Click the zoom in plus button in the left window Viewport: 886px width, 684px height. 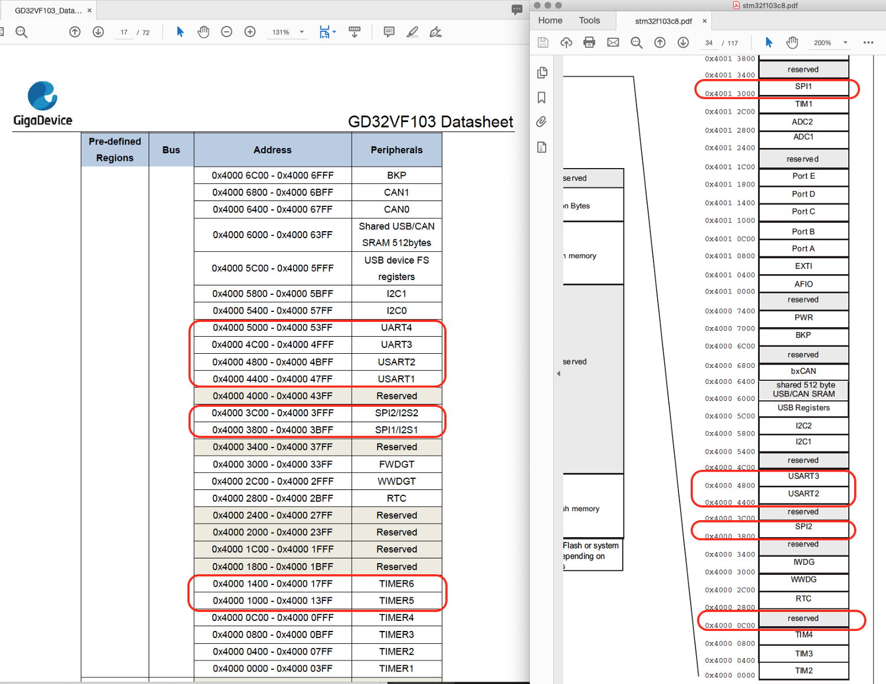coord(250,32)
